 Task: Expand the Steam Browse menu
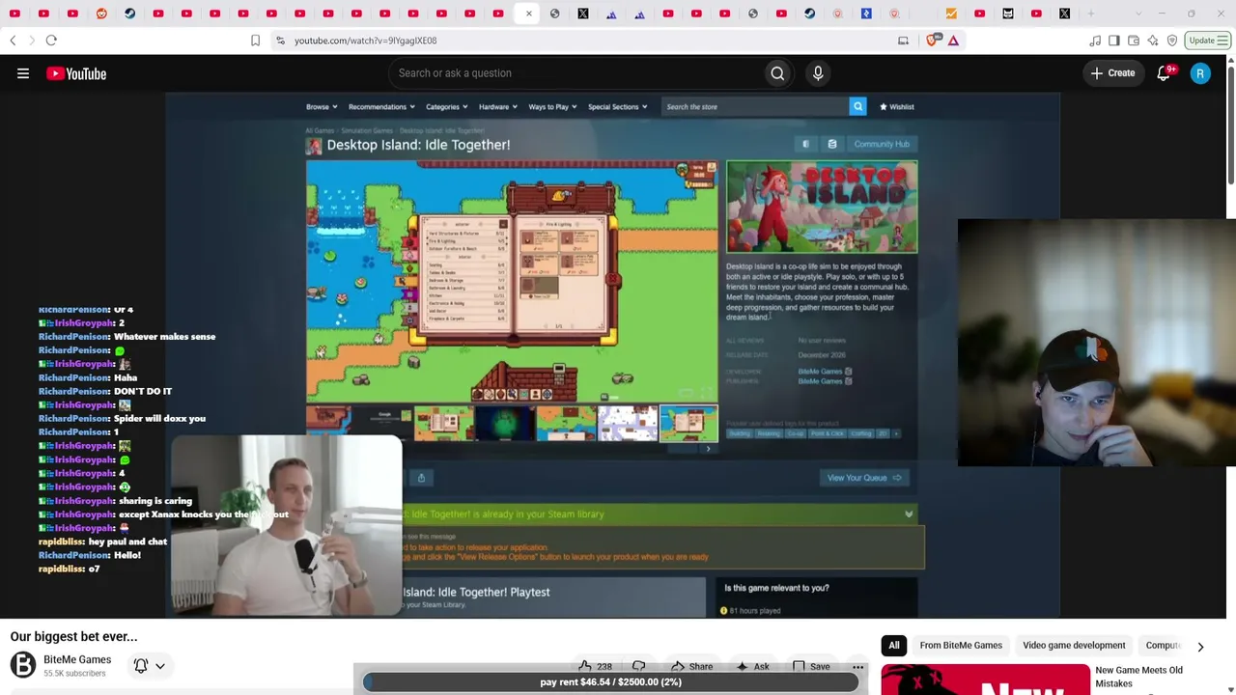coord(321,107)
